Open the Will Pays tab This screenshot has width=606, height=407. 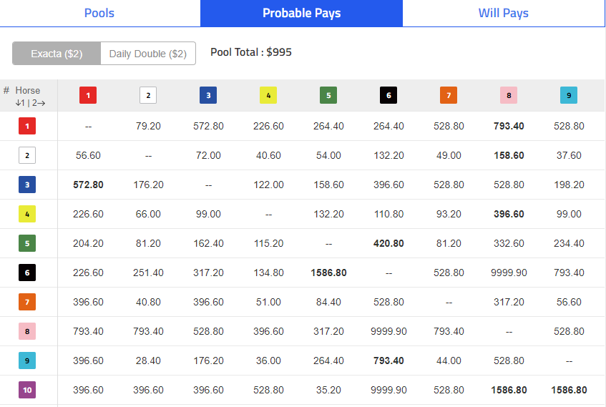(x=504, y=13)
